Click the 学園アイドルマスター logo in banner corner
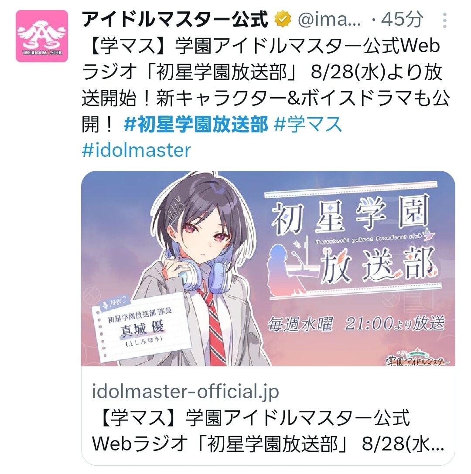The height and width of the screenshot is (474, 471). click(x=417, y=357)
